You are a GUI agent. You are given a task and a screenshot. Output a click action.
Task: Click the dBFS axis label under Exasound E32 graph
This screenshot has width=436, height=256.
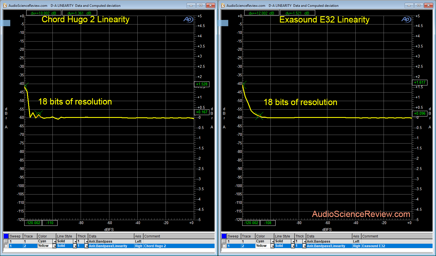327,230
